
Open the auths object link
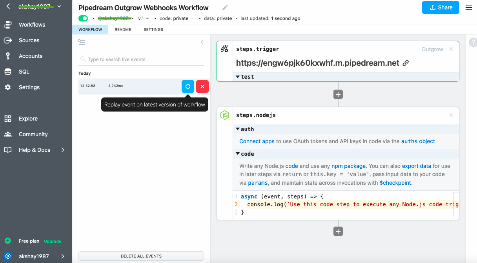click(x=418, y=141)
